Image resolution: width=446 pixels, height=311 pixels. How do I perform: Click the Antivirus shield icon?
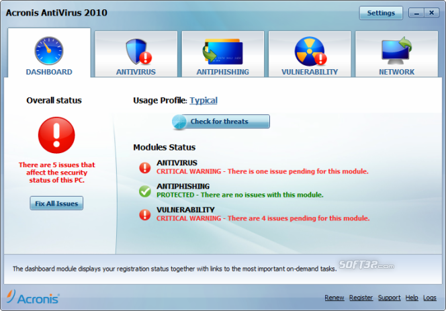click(x=138, y=52)
